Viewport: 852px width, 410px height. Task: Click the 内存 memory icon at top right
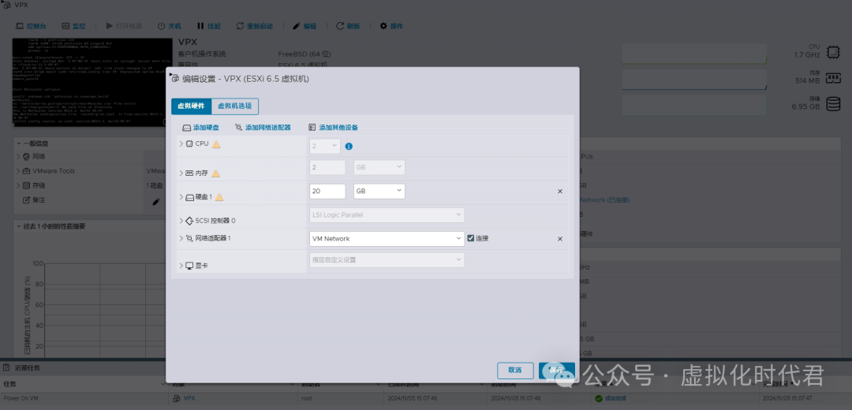[x=833, y=77]
